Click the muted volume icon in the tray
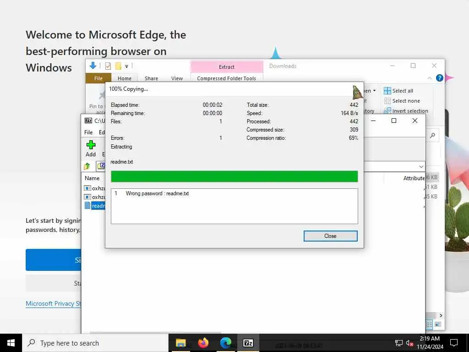The image size is (469, 352). (x=409, y=343)
